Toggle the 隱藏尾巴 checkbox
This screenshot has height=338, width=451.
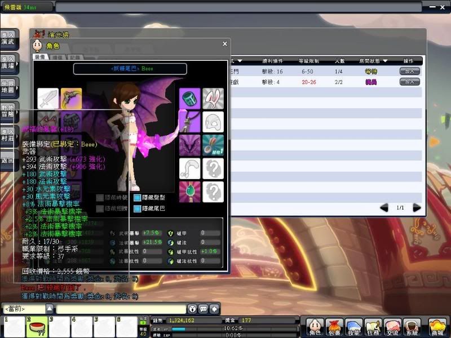[138, 208]
